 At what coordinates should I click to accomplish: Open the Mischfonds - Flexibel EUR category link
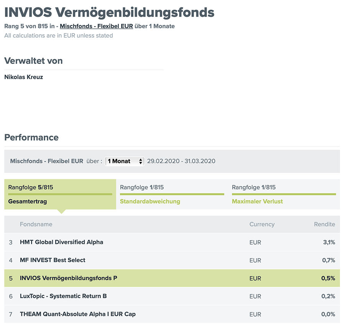96,26
